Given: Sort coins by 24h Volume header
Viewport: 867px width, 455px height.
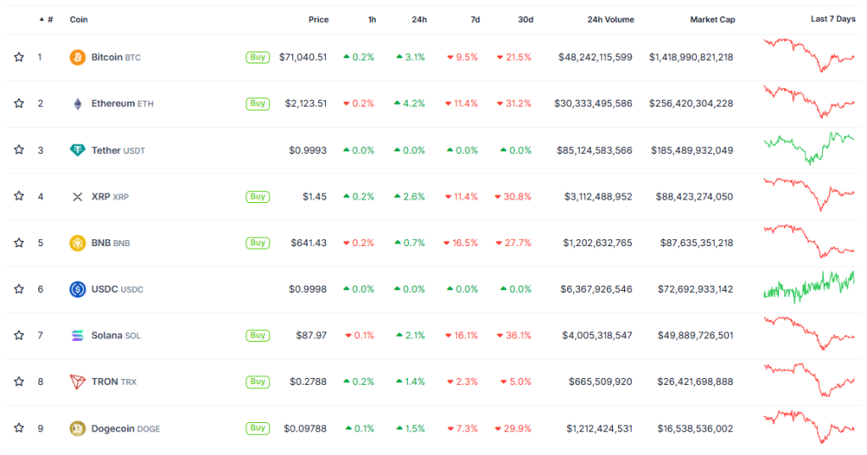Looking at the screenshot, I should point(610,19).
